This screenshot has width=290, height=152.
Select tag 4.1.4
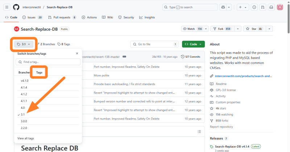[48, 88]
